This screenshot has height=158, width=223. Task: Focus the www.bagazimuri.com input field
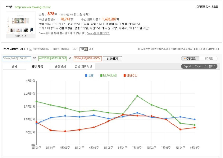(52, 58)
